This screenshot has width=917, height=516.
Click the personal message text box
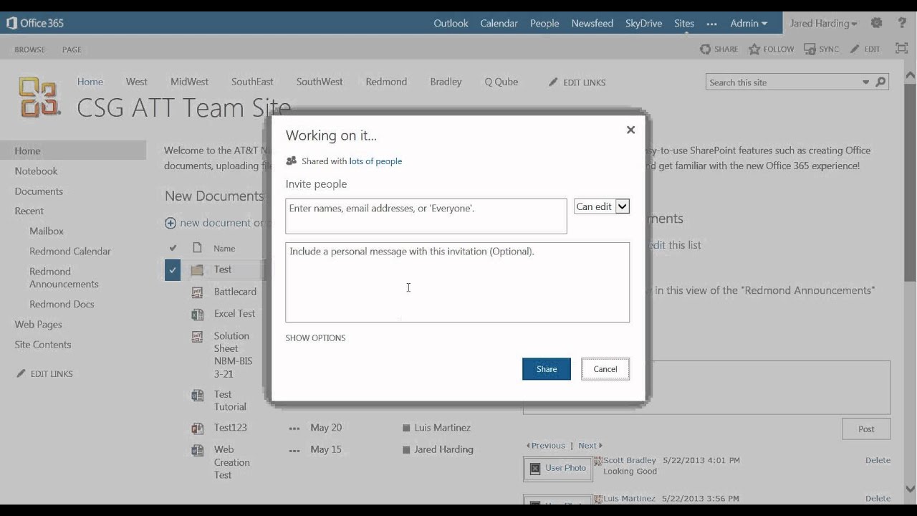click(458, 282)
